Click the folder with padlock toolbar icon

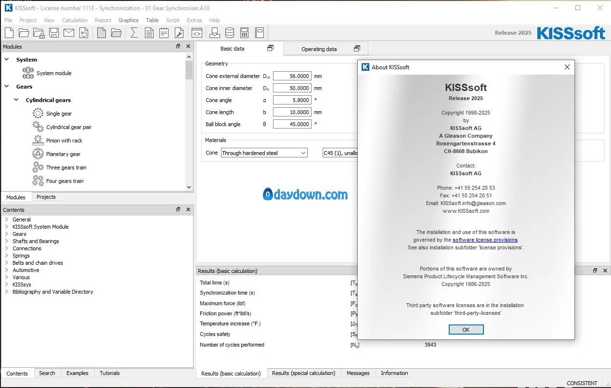point(39,33)
